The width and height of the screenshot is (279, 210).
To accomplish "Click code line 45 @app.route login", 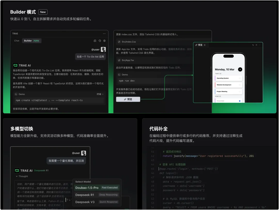I will pos(188,169).
